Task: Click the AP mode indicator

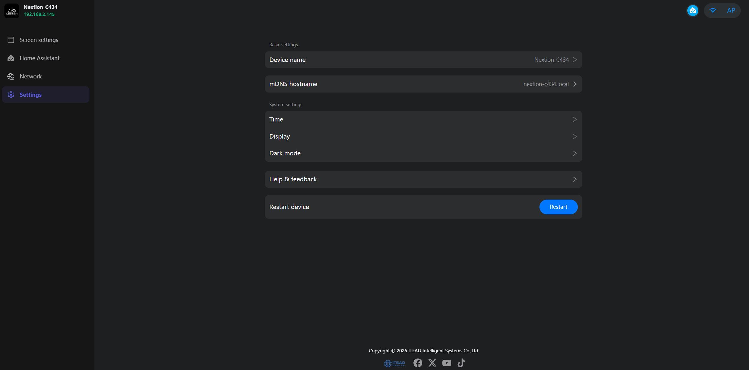Action: [731, 11]
